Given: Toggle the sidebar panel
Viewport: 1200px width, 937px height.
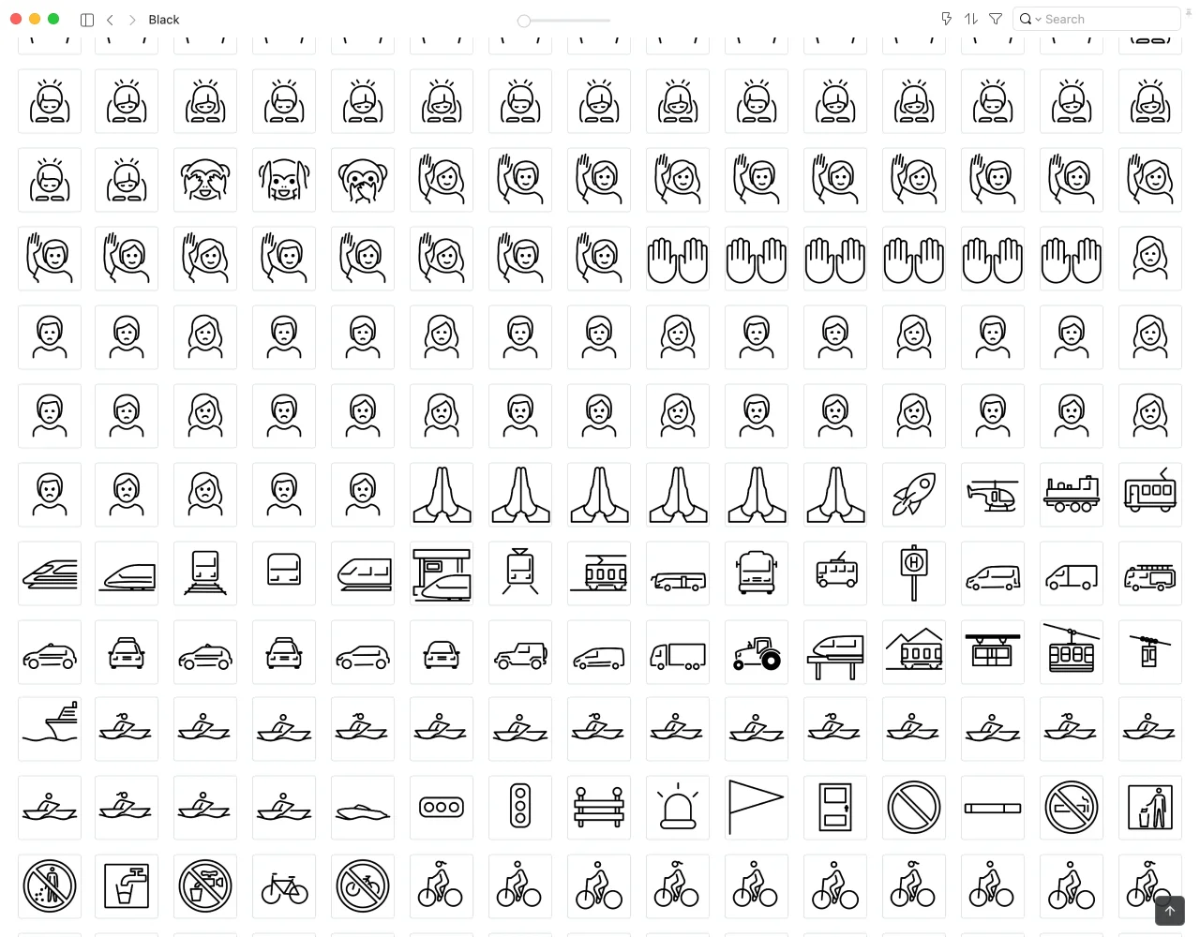Looking at the screenshot, I should (x=87, y=20).
